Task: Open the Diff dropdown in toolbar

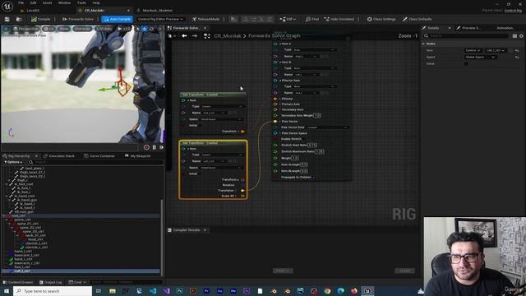Action: 288,19
